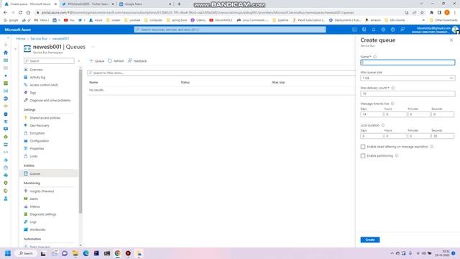Click info icon beside Max delivery count
The image size is (460, 259).
click(393, 88)
